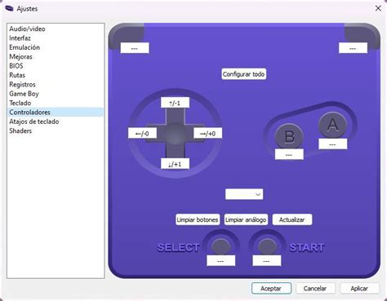Click the D-pad left binding field ←/-0
Screen dimensions: 387x301
142,133
